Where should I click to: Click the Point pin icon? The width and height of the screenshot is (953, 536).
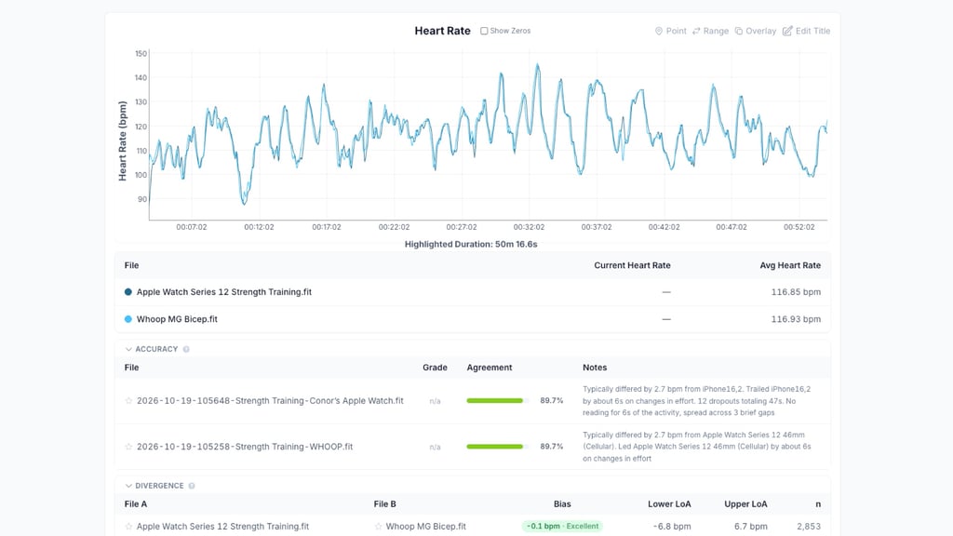pos(658,31)
